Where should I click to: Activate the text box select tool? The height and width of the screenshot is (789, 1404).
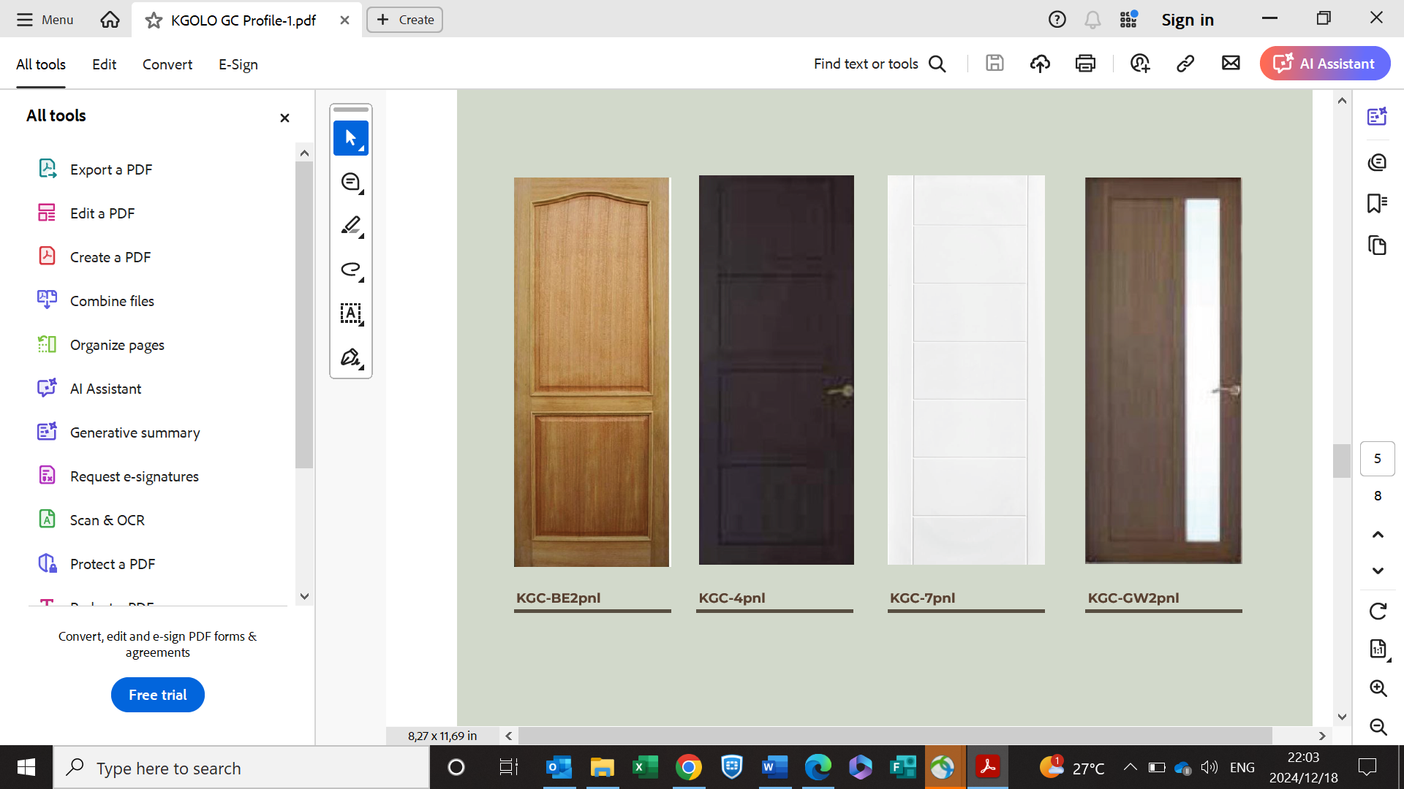(350, 313)
